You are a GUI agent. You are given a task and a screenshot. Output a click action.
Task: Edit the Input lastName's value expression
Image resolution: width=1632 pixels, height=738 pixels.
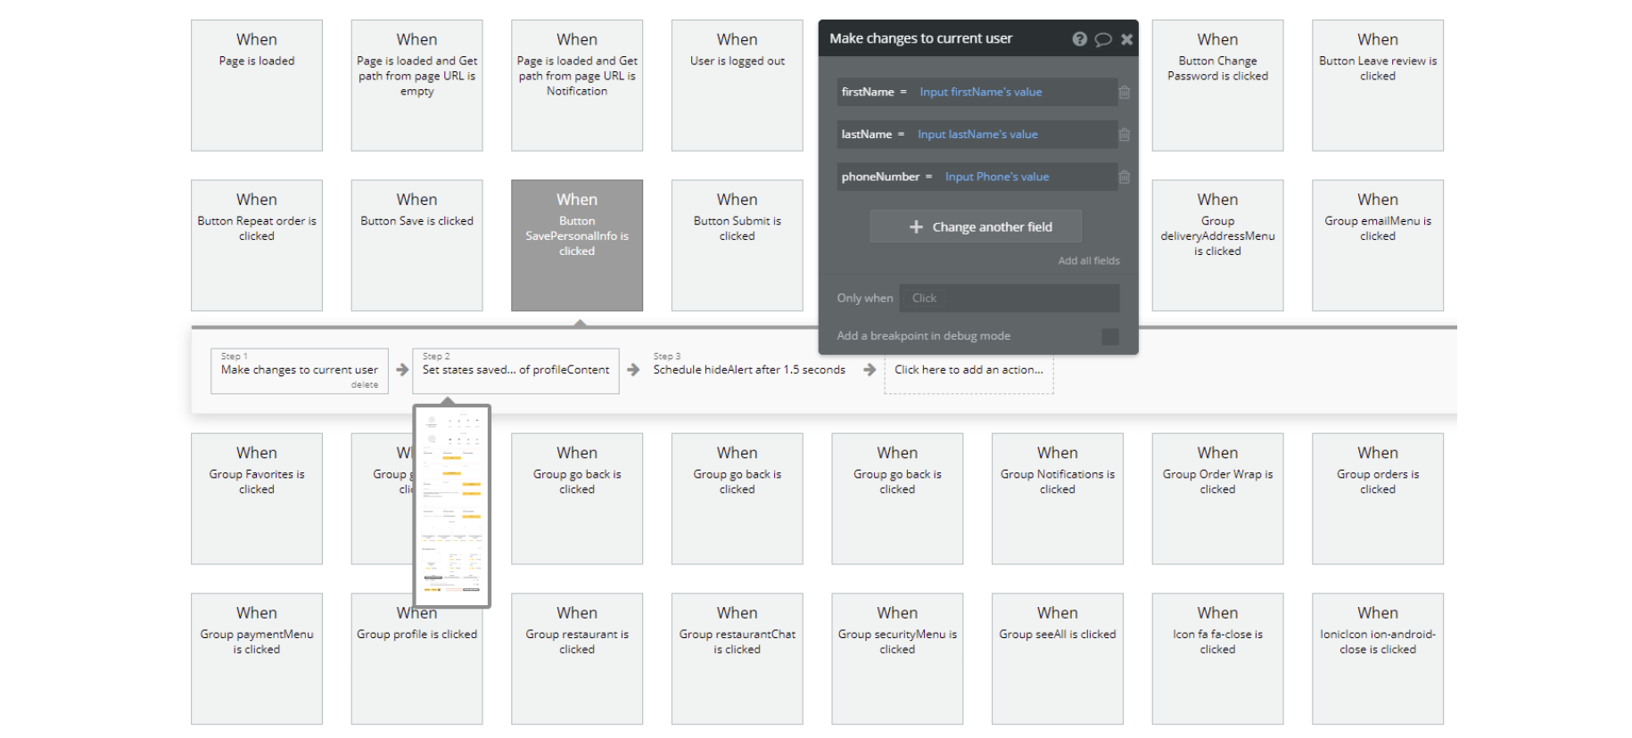coord(977,135)
